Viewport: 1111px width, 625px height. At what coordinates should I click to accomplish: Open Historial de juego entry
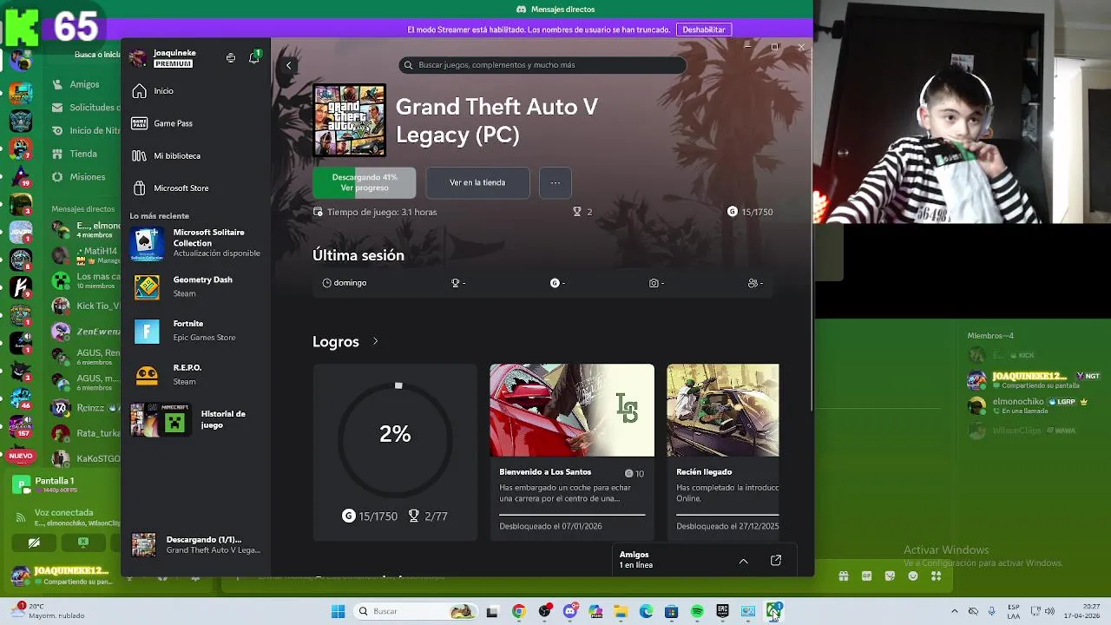coord(195,420)
